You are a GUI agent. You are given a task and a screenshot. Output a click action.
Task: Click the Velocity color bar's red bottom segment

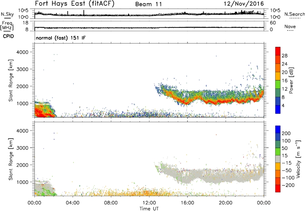click(x=278, y=189)
